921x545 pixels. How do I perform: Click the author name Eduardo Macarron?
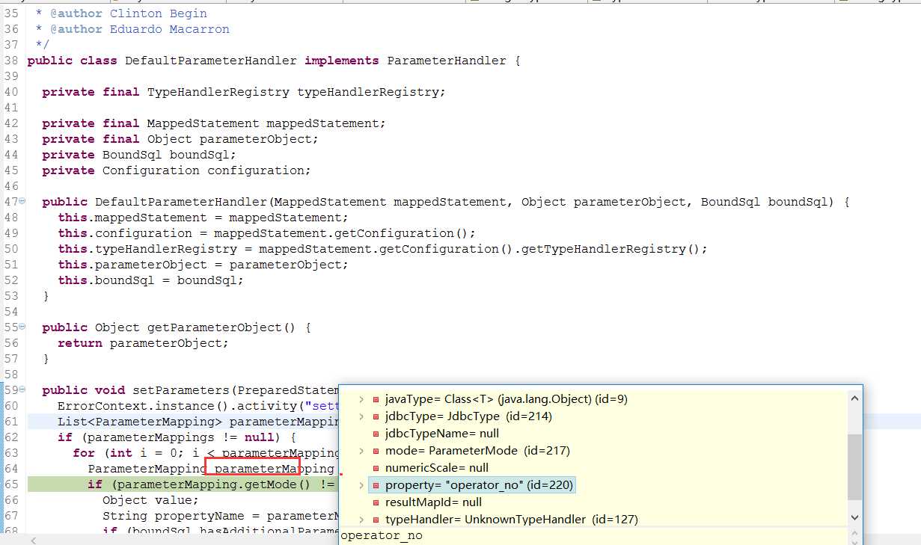[x=170, y=29]
